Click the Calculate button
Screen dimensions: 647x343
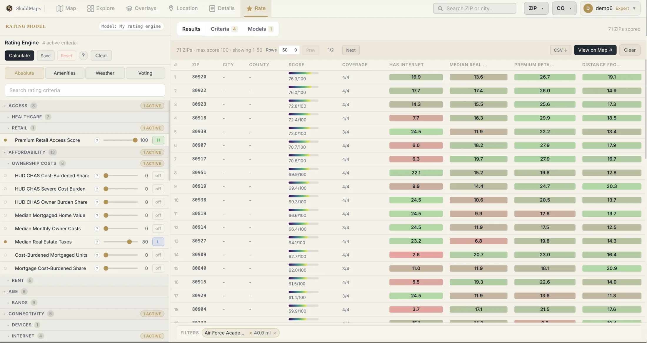pyautogui.click(x=19, y=56)
